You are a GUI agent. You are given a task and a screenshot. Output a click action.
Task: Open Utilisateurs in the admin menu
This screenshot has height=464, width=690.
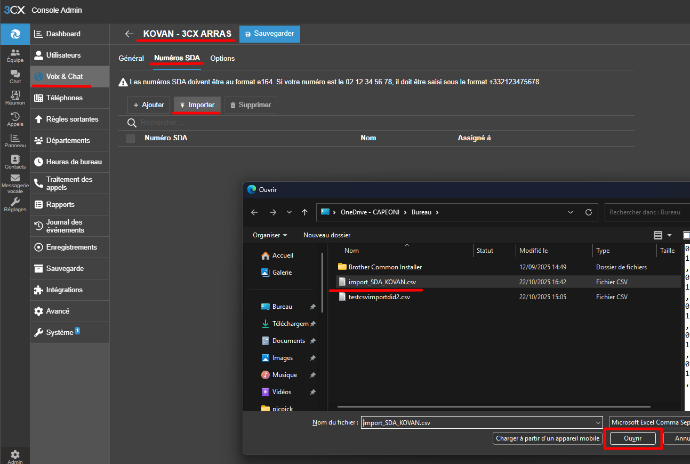pyautogui.click(x=70, y=55)
